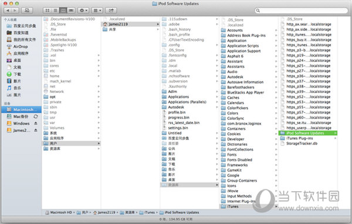Select the 用户 folder in the first column
The width and height of the screenshot is (352, 224).
(x=72, y=143)
